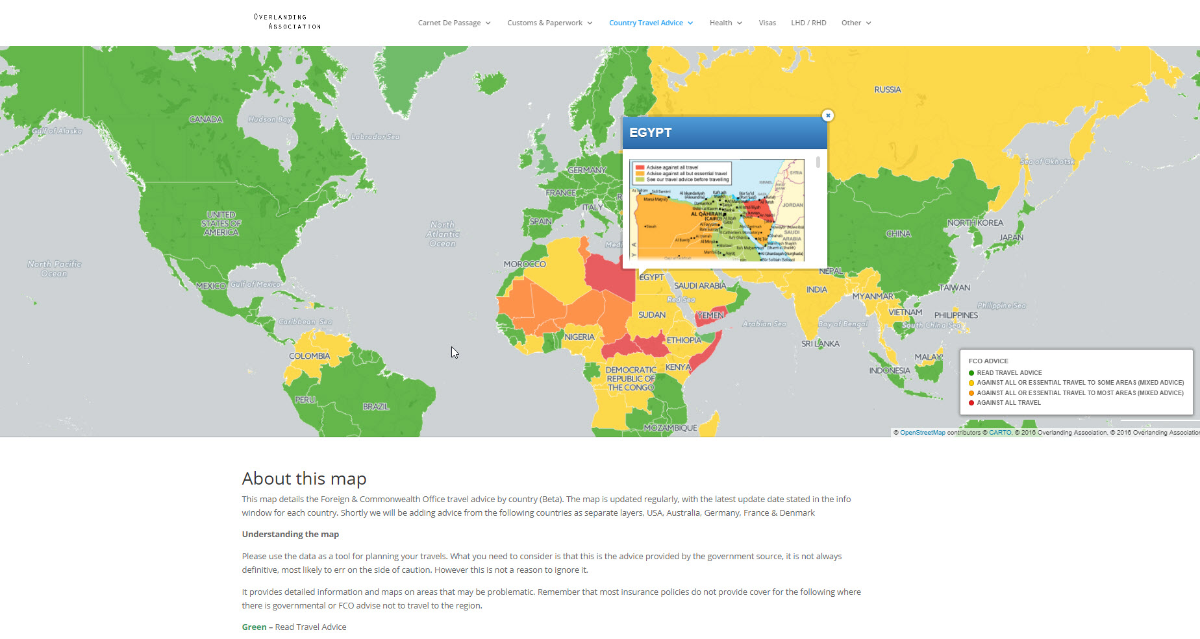The width and height of the screenshot is (1200, 639).
Task: Click the EGYPT popup title bar
Action: (x=725, y=132)
